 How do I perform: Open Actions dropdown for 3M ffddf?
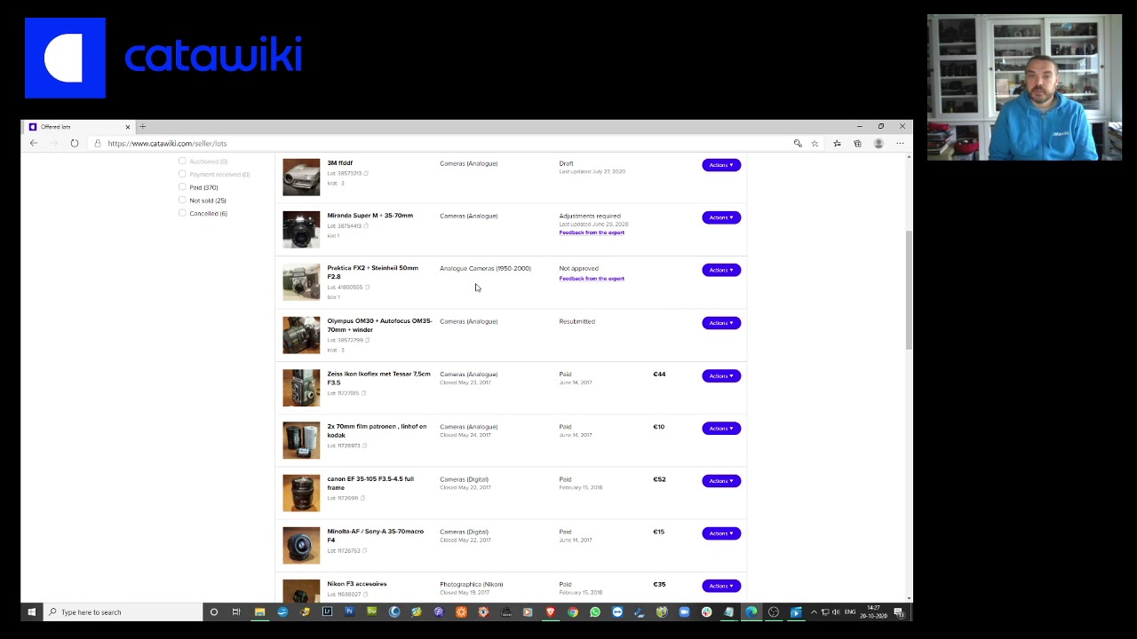tap(721, 165)
